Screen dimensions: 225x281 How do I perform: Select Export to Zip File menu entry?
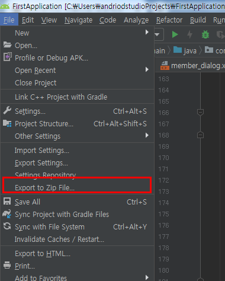77,187
